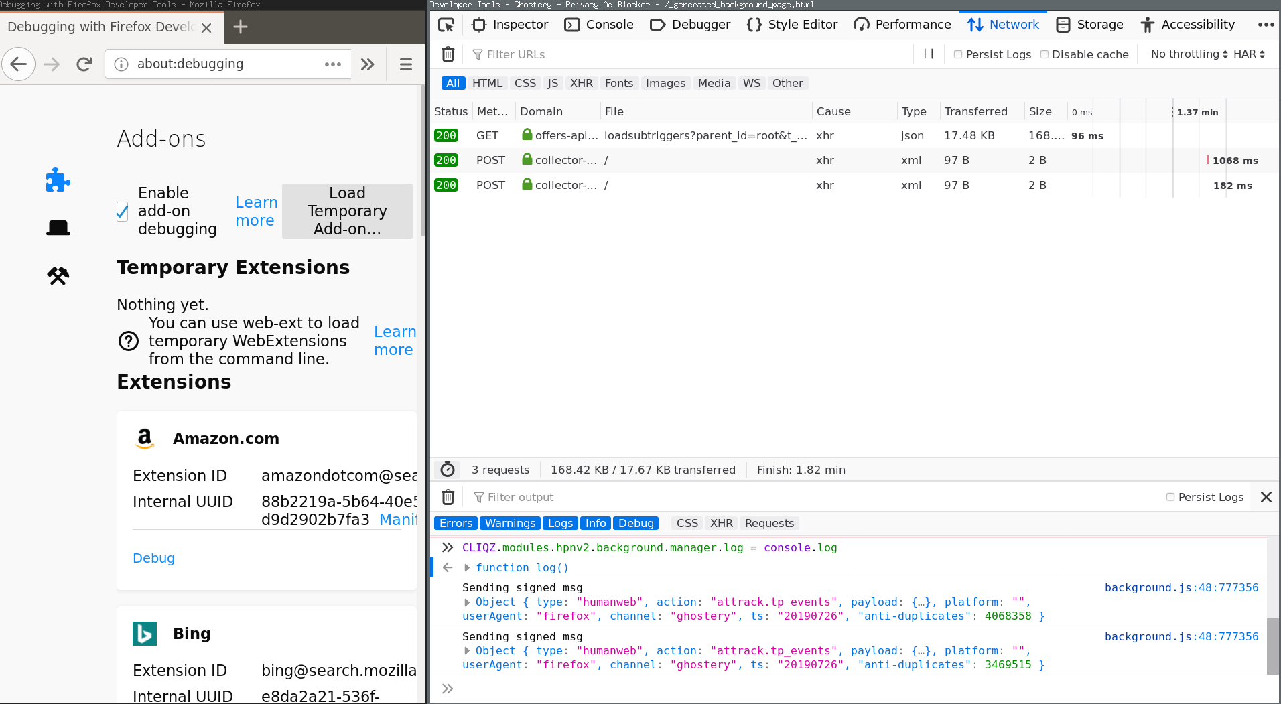The width and height of the screenshot is (1281, 704).
Task: Open page actions three-dot menu
Action: [333, 64]
